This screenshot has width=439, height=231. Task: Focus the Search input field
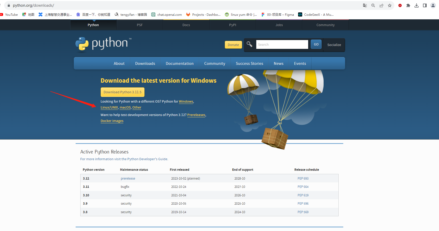pos(282,44)
